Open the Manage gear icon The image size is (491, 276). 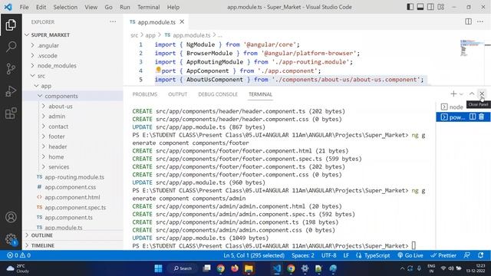tap(11, 238)
